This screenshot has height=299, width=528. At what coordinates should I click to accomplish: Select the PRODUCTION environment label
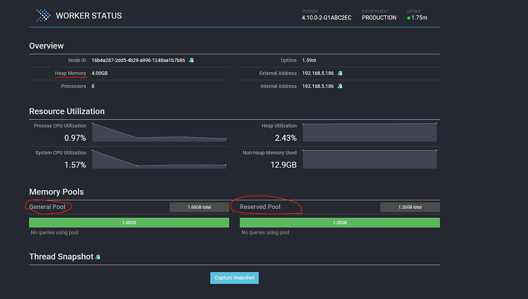pyautogui.click(x=379, y=18)
